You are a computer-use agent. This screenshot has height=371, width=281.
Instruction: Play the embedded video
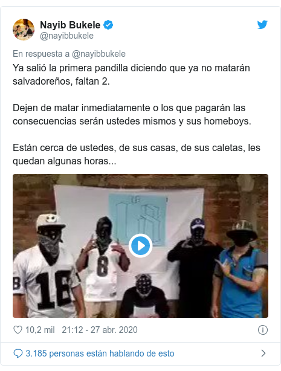pos(140,246)
